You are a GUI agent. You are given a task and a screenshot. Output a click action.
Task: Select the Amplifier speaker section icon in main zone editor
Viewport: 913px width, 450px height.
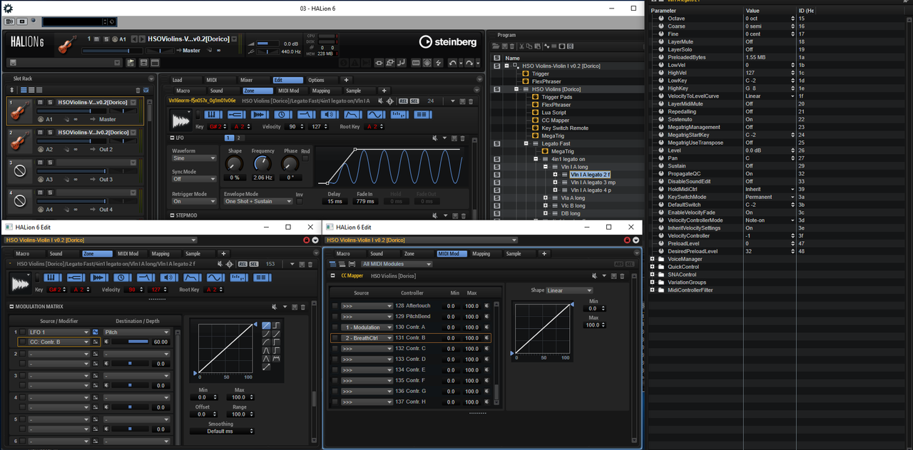[x=330, y=114]
